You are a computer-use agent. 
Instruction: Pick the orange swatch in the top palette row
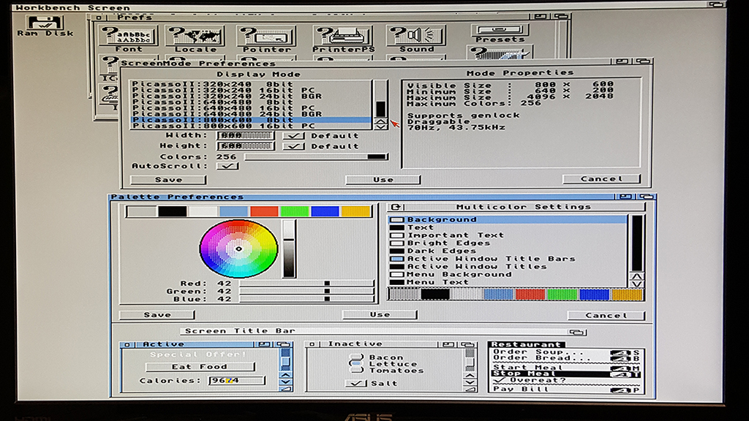click(x=356, y=211)
